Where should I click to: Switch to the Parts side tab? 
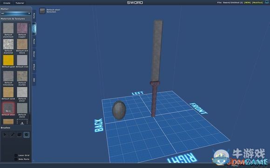pos(34,16)
